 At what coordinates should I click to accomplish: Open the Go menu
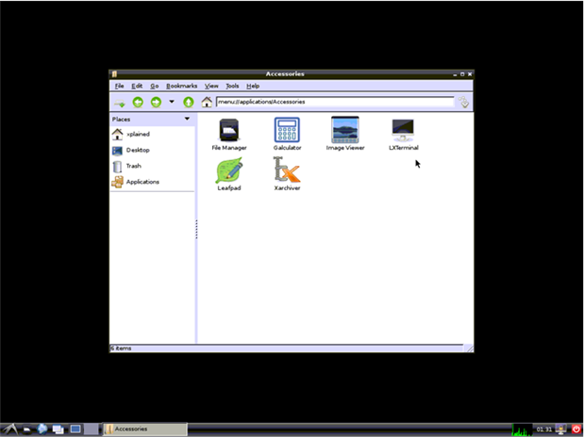coord(154,86)
